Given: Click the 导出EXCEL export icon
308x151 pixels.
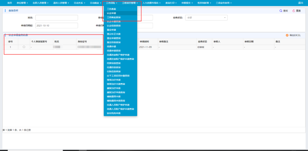Looking at the screenshot, I should [x=287, y=35].
